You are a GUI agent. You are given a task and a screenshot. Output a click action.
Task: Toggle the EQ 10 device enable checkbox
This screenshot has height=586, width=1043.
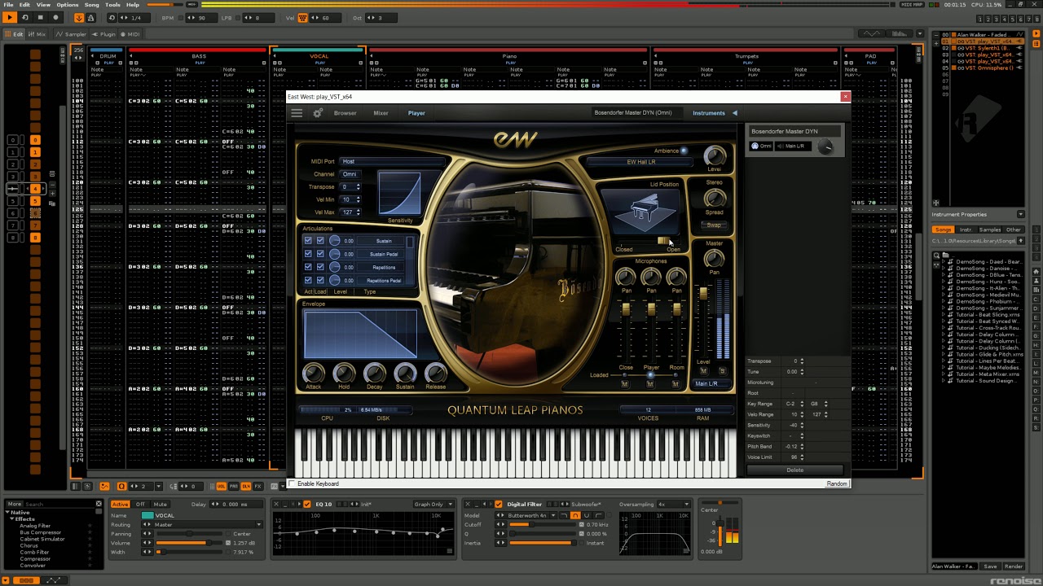307,504
